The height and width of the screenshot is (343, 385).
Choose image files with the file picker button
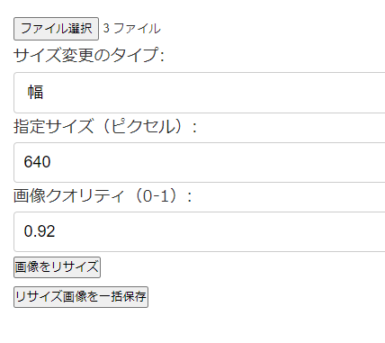click(56, 29)
